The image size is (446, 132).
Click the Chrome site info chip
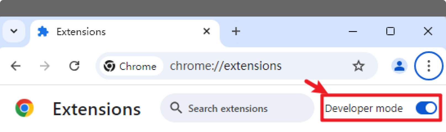(x=130, y=66)
